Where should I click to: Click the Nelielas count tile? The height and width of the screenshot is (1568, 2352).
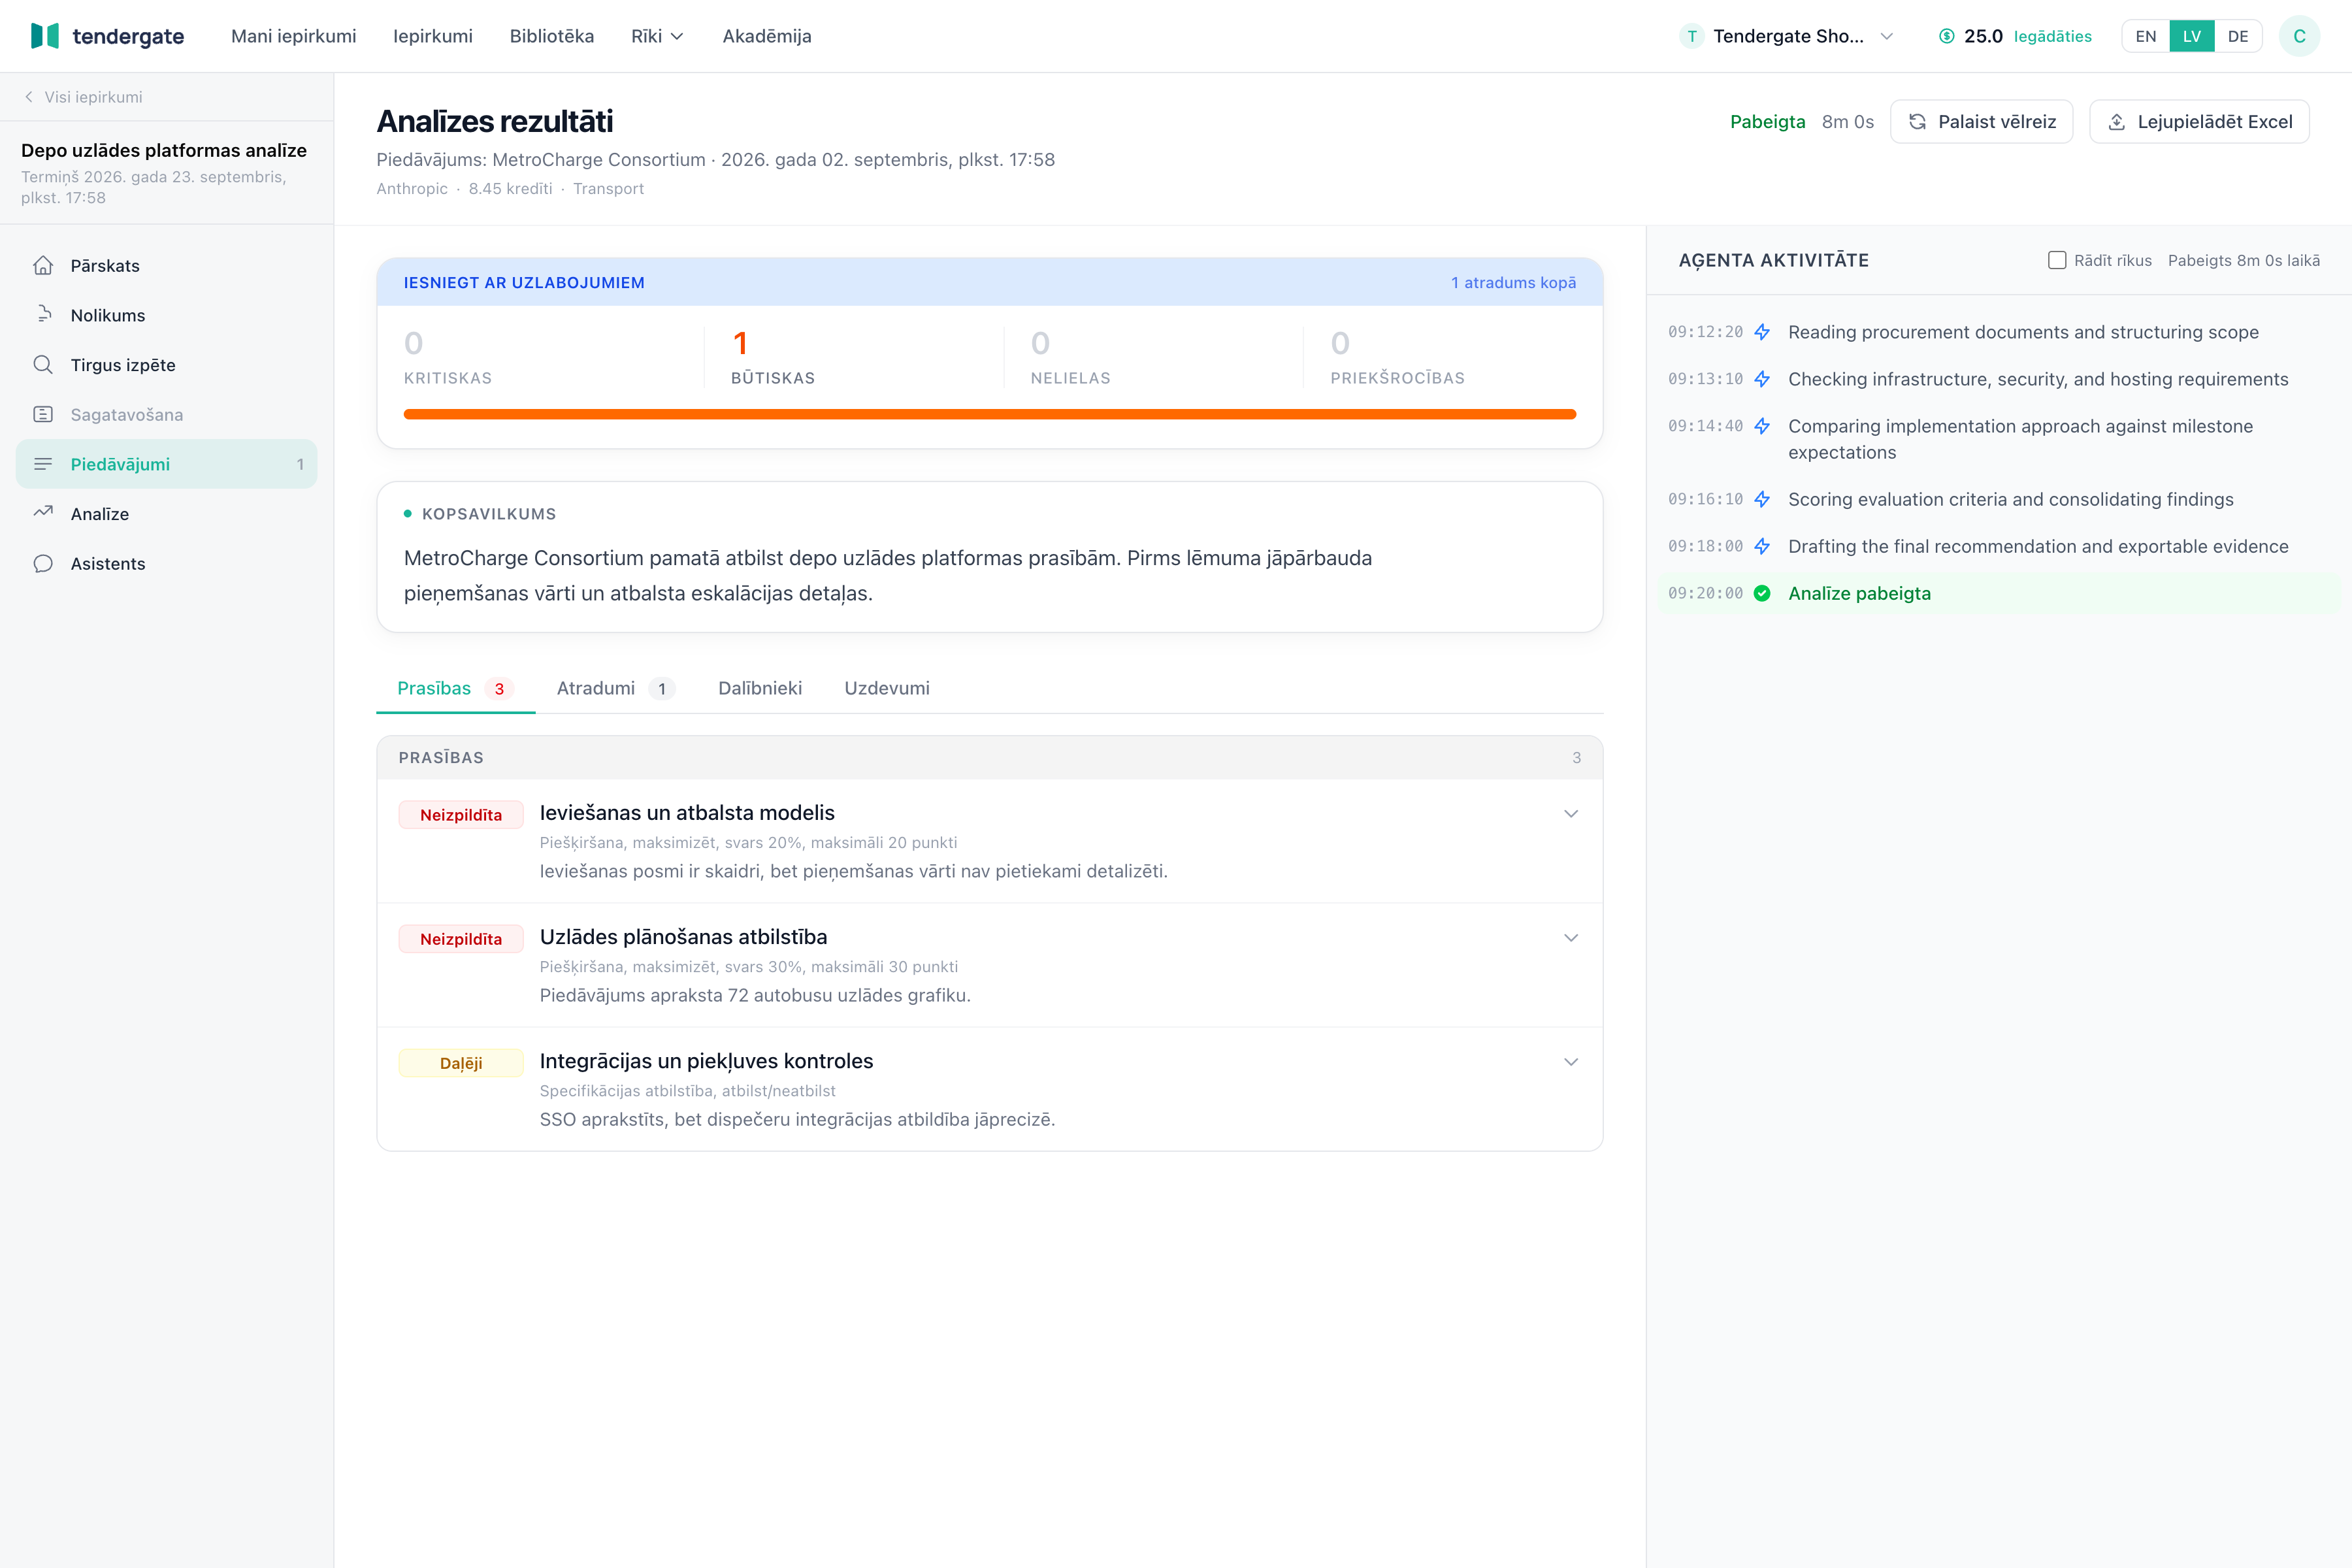[x=1153, y=357]
